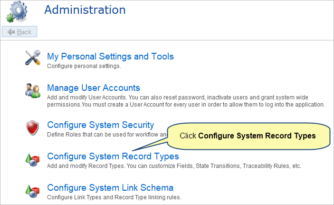Click the shapes icon beside Link Schema
334x205 pixels.
point(33,191)
